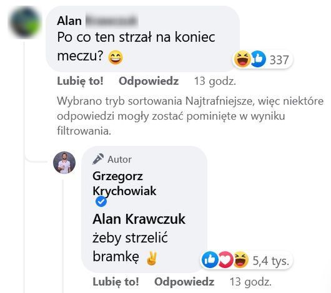Reply to Alan's comment via Odpowiedz
Screen dimensions: 331x293
pos(149,81)
